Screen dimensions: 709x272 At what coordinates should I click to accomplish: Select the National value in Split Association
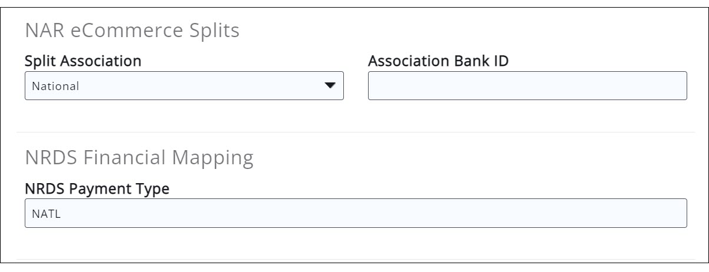[x=55, y=87]
